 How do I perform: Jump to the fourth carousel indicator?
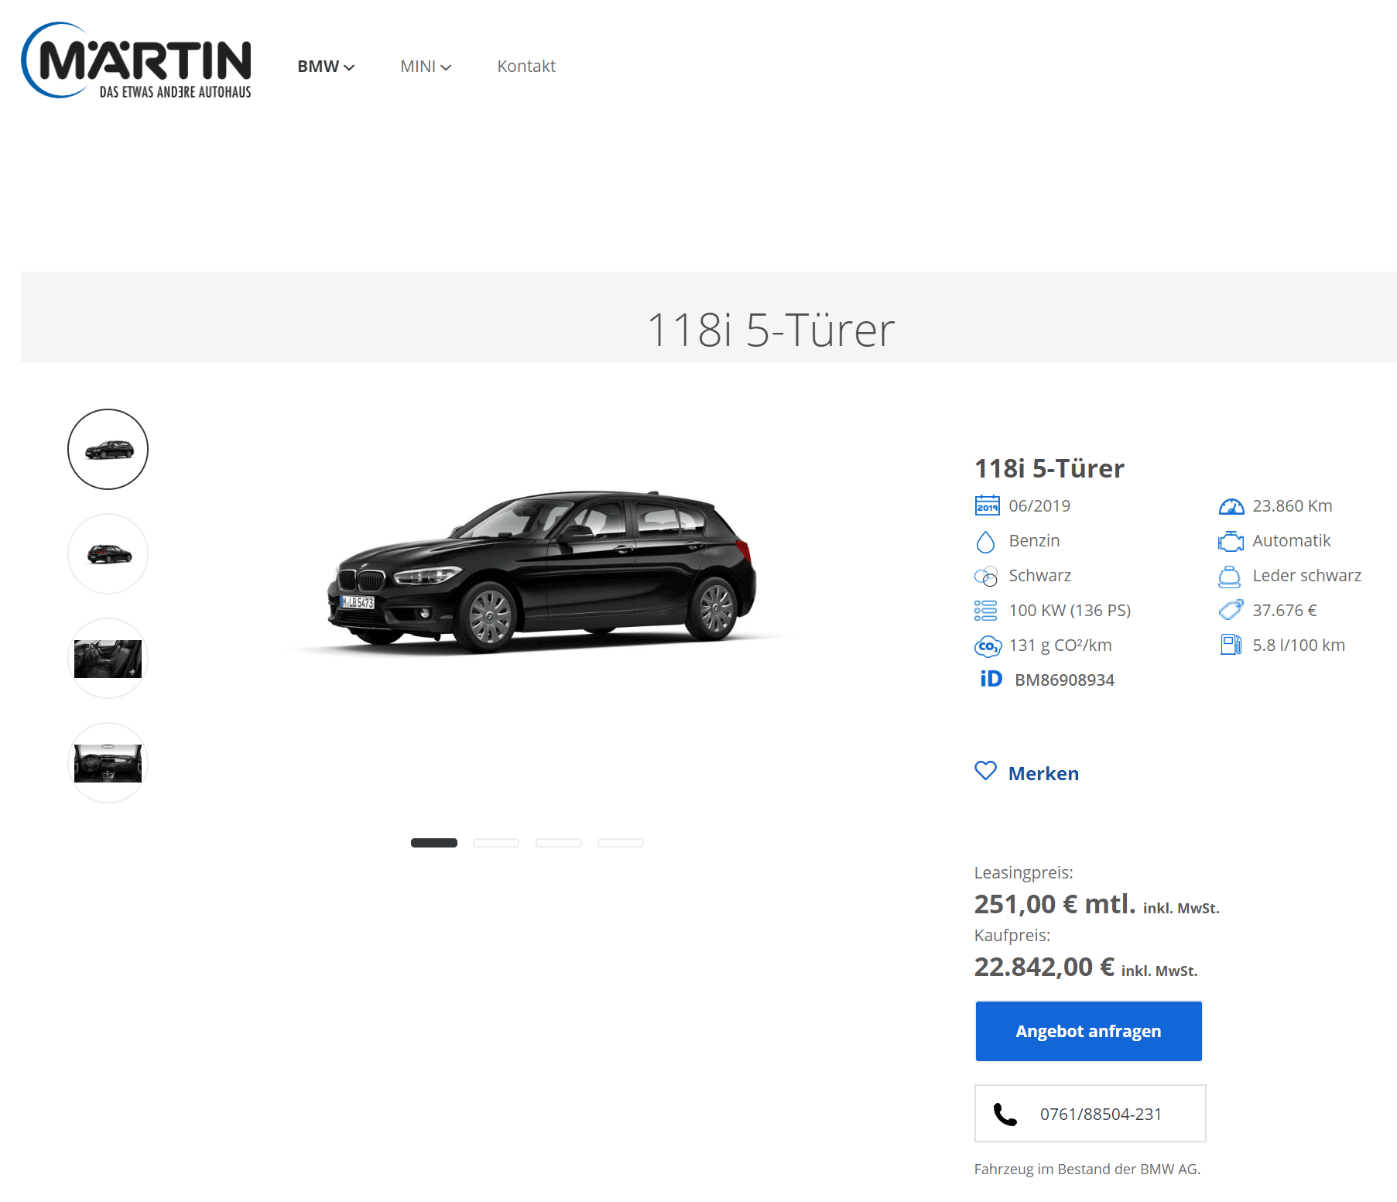point(621,843)
